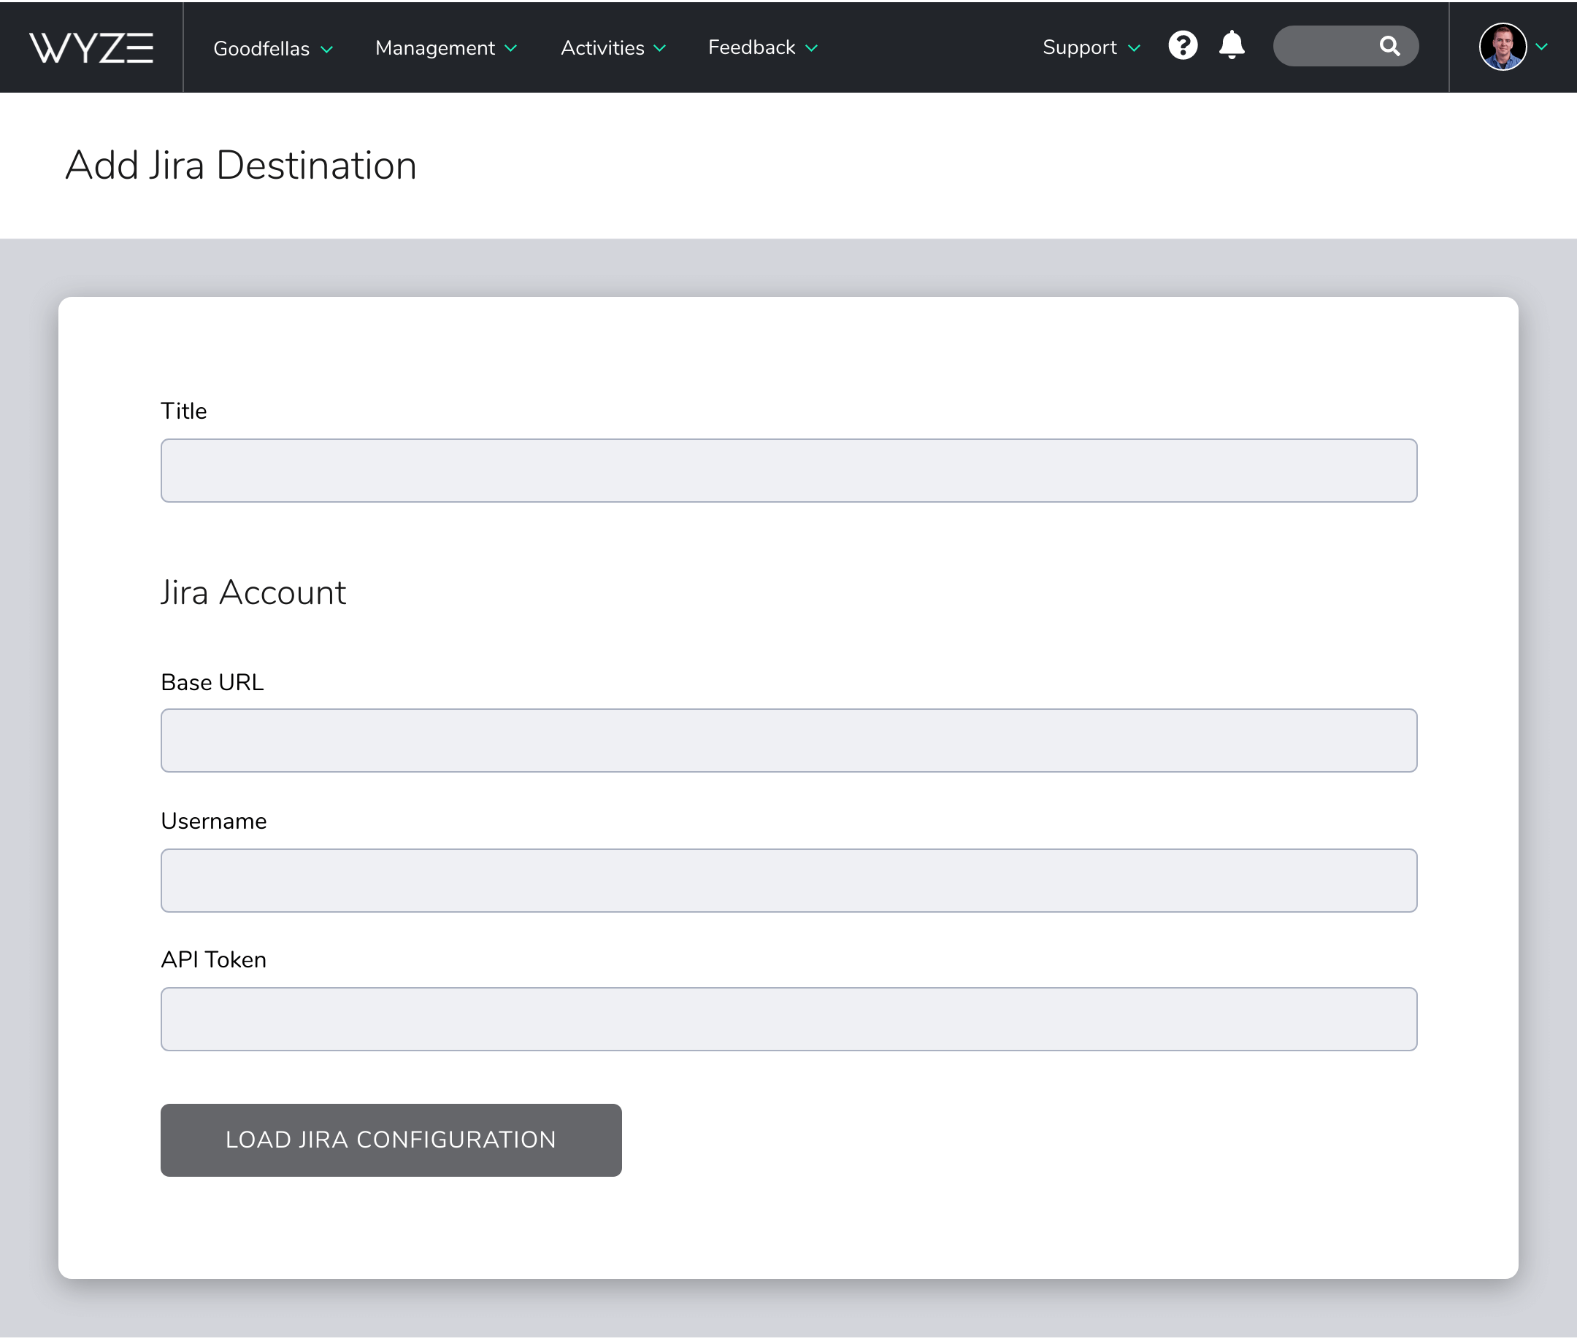The width and height of the screenshot is (1577, 1338).
Task: Click the Username text box
Action: coord(788,880)
